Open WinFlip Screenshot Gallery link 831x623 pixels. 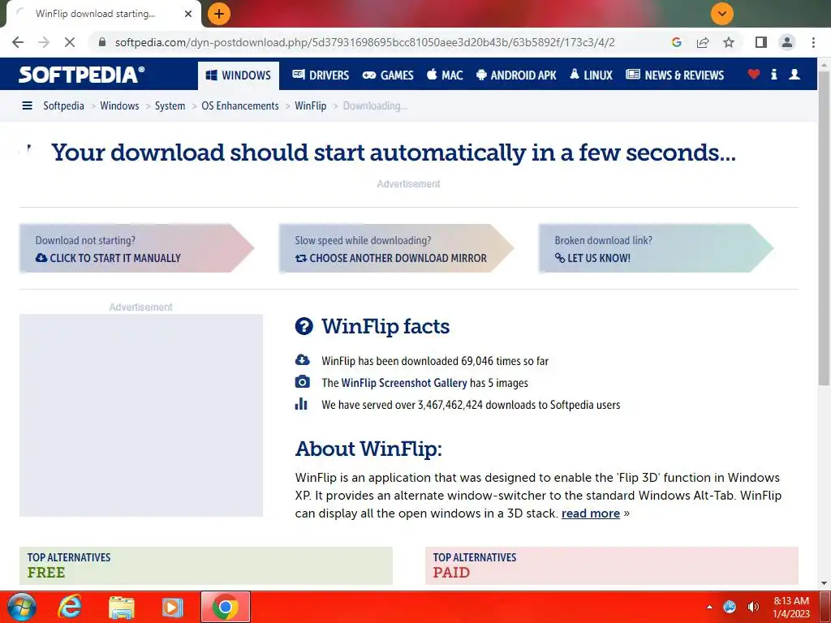[x=404, y=383]
